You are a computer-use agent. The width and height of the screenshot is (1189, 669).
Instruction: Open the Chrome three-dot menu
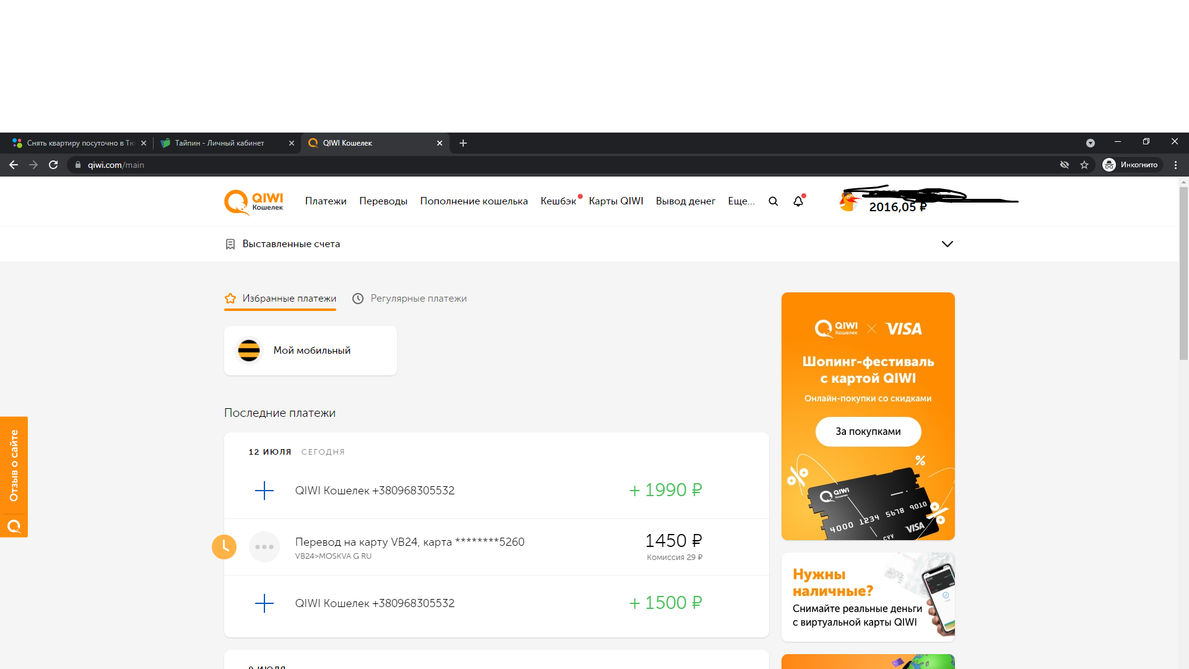(x=1176, y=165)
